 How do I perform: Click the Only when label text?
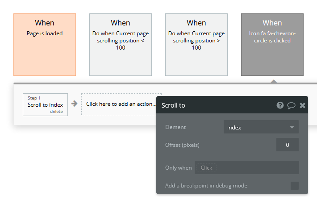(x=178, y=168)
